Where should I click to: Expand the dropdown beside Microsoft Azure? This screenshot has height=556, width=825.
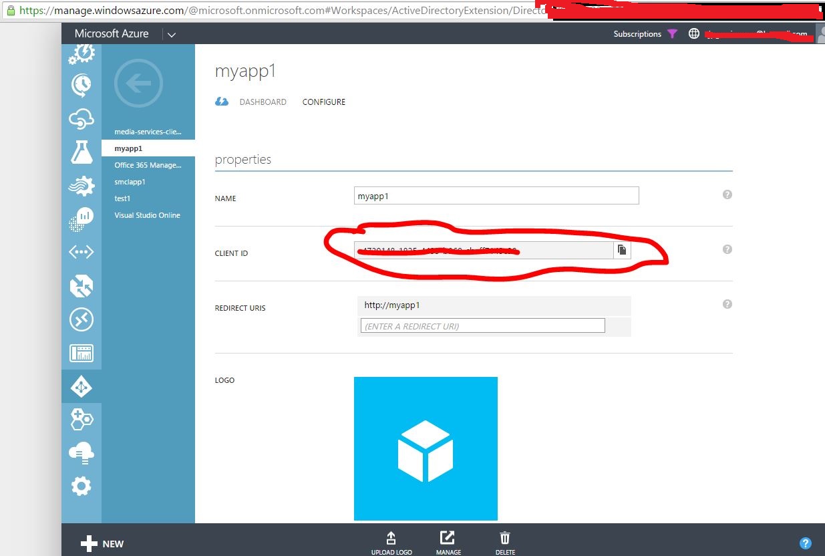tap(172, 34)
